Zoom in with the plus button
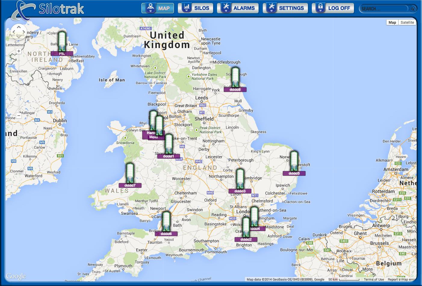The height and width of the screenshot is (286, 422). (19, 51)
